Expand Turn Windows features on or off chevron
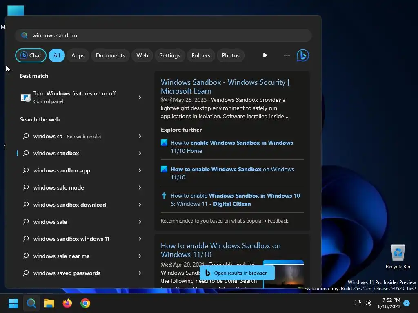 140,97
